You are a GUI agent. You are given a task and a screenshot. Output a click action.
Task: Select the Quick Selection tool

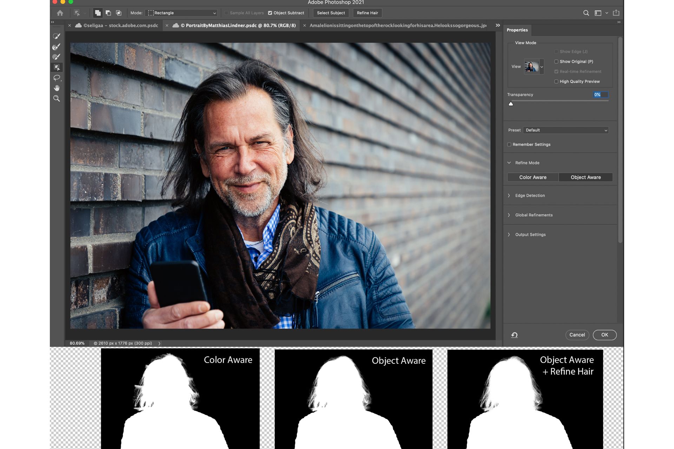(56, 35)
